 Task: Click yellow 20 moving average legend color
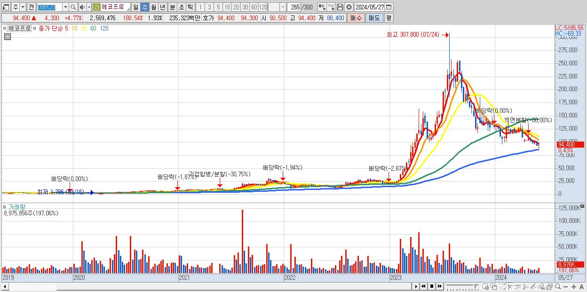[84, 28]
